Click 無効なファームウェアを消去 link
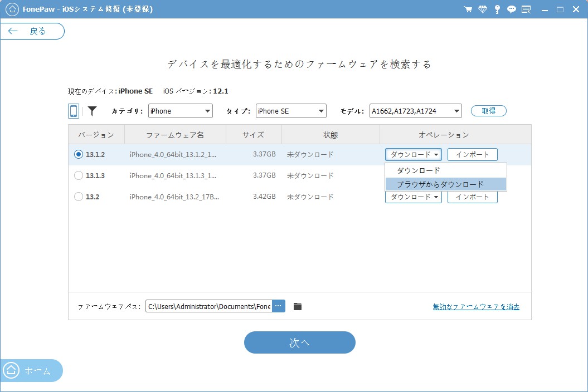The height and width of the screenshot is (392, 588). pyautogui.click(x=476, y=307)
